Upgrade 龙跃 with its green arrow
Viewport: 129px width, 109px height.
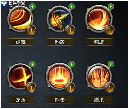coord(33,64)
